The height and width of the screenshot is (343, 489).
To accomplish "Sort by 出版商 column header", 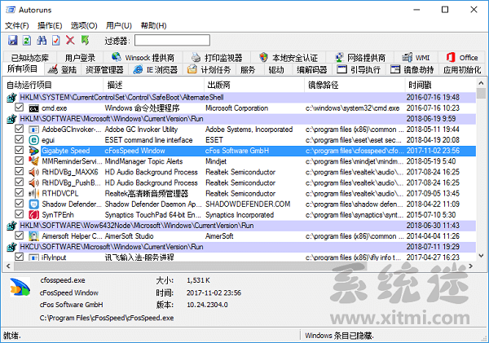I will [254, 85].
